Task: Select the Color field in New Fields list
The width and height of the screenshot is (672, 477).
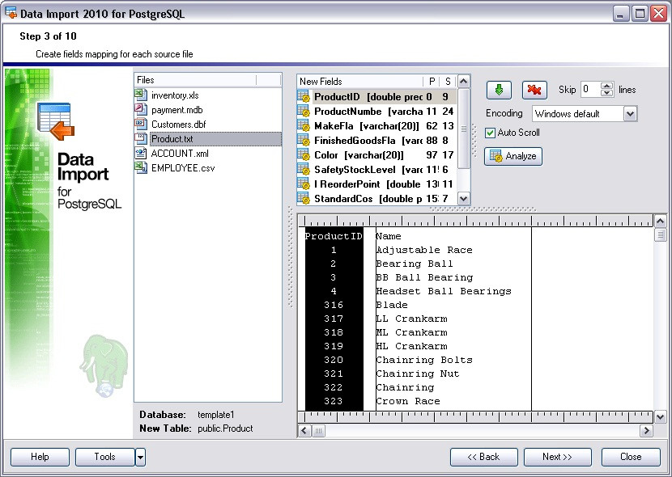Action: [x=376, y=155]
